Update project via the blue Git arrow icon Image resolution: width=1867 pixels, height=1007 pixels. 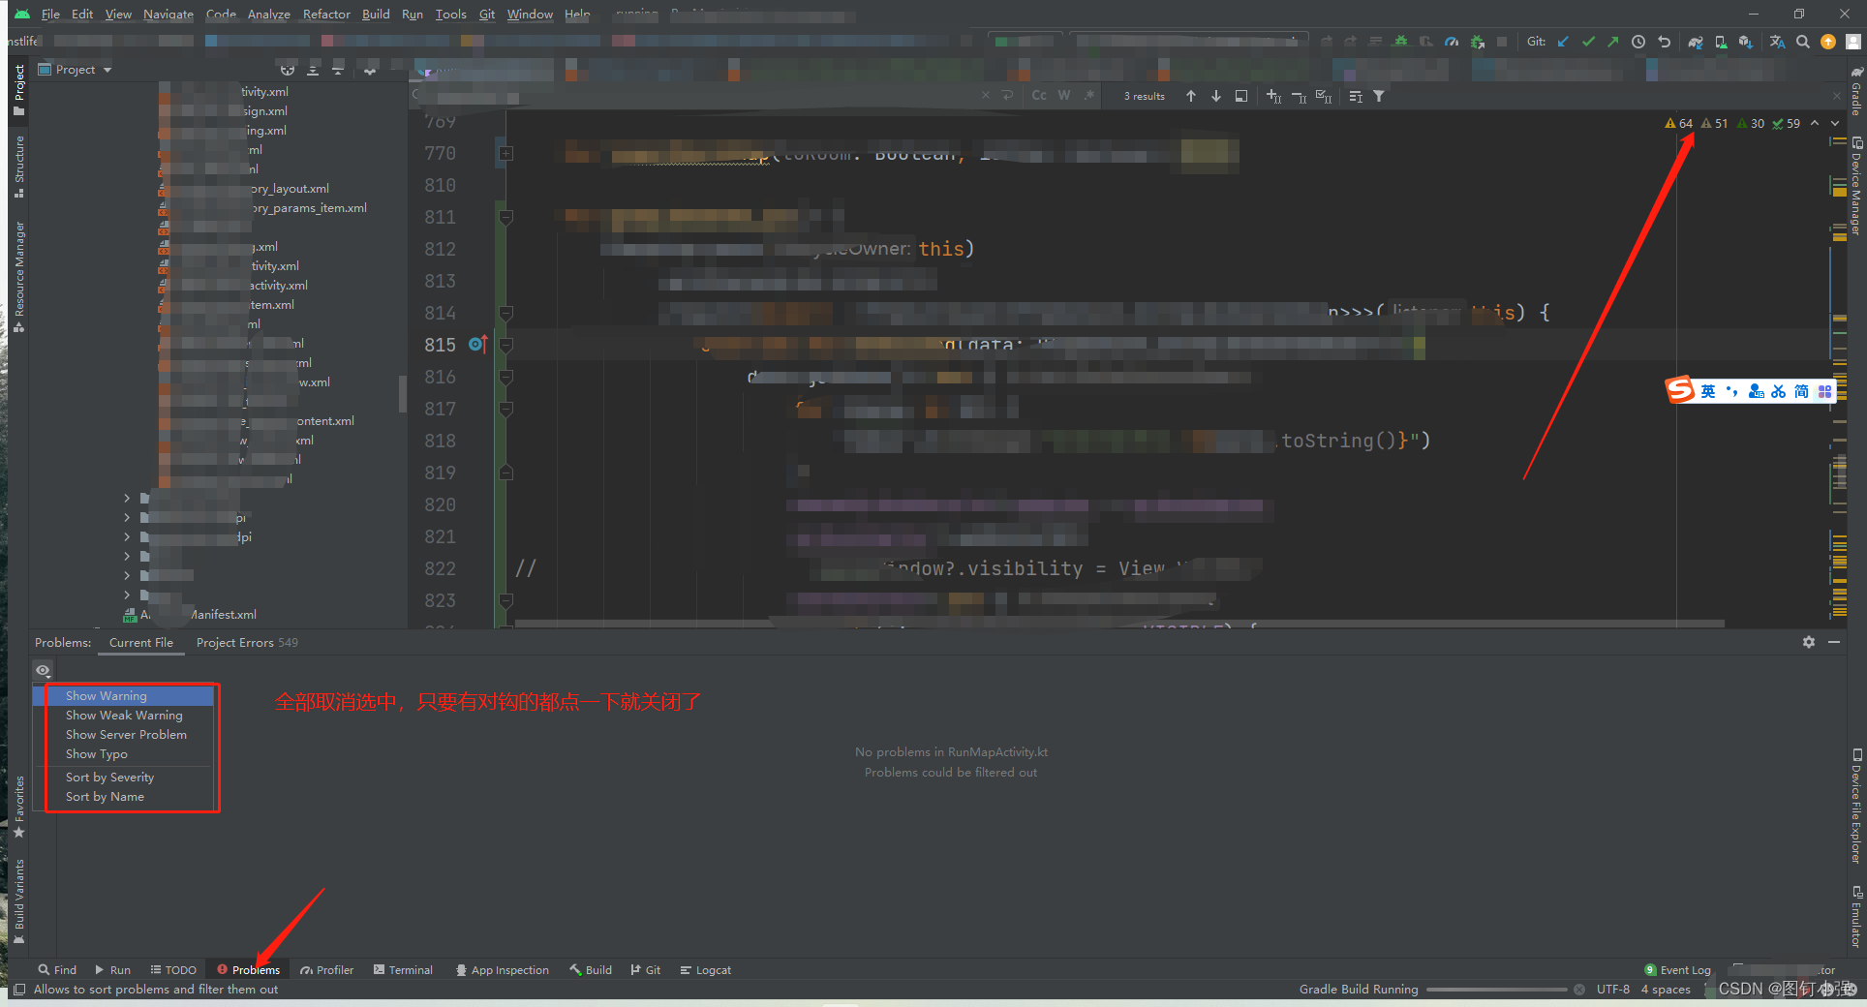coord(1563,42)
